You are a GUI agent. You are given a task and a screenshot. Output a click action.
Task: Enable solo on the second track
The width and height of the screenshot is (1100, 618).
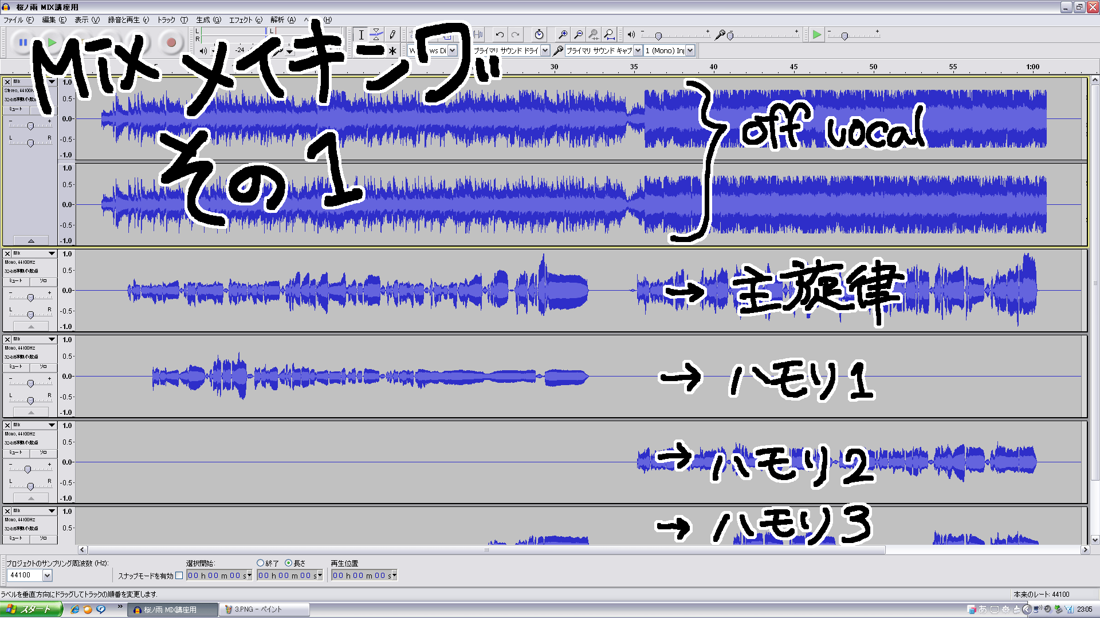click(x=43, y=281)
